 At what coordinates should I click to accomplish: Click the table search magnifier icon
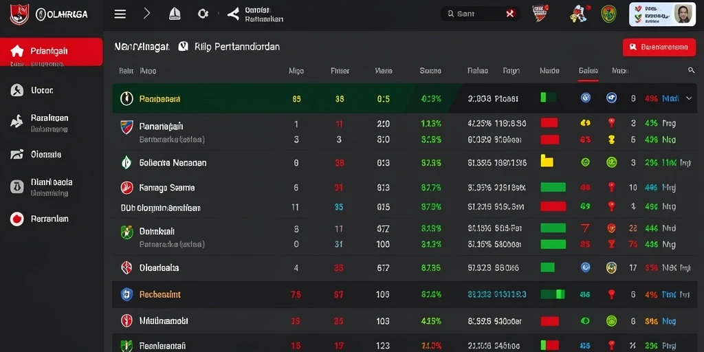click(691, 70)
